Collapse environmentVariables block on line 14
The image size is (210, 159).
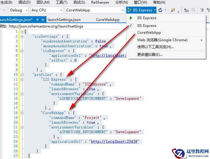point(22,94)
